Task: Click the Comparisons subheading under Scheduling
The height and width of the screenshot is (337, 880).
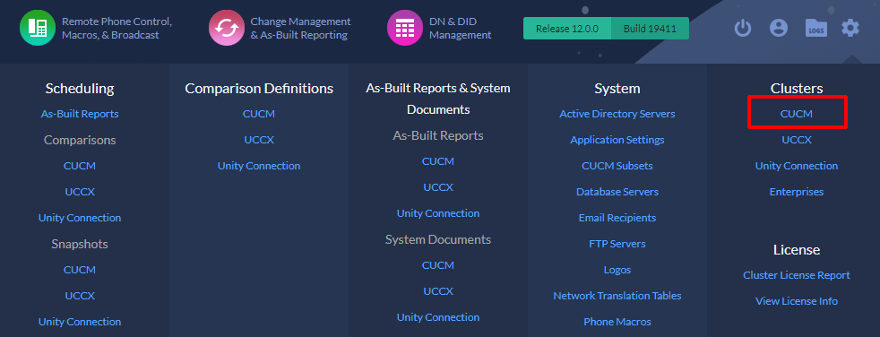Action: (80, 140)
